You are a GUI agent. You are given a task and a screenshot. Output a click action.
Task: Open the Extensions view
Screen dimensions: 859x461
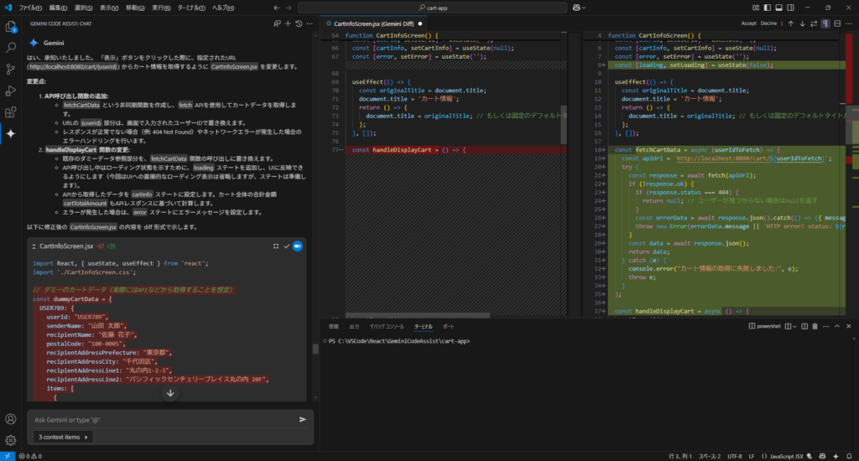pyautogui.click(x=10, y=112)
